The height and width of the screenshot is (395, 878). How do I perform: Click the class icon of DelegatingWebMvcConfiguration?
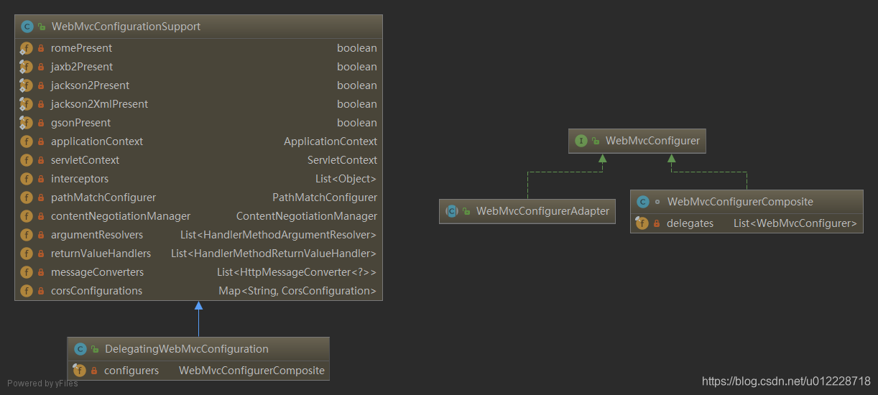click(x=80, y=349)
